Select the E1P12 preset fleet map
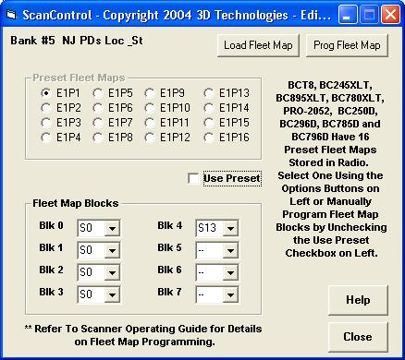The width and height of the screenshot is (405, 360). coord(150,138)
